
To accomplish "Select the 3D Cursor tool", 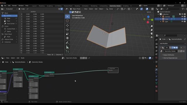I will coord(67,21).
